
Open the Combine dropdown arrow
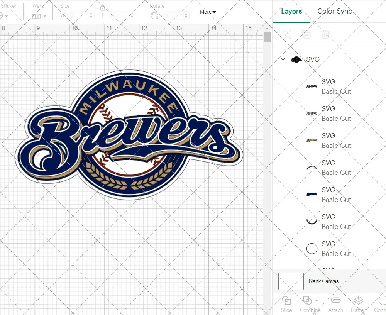click(x=317, y=300)
